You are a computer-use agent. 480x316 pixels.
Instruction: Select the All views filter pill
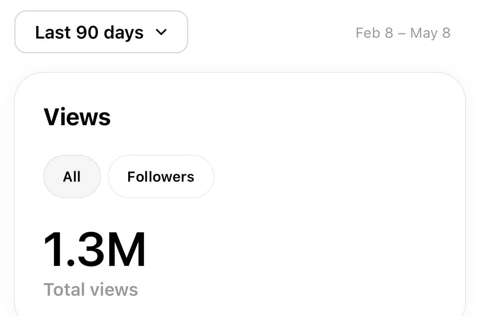point(72,176)
